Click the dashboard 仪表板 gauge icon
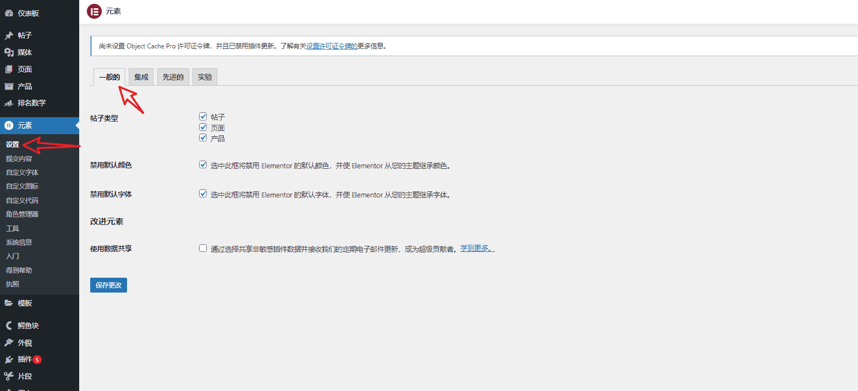Viewport: 858px width, 391px height. 9,13
